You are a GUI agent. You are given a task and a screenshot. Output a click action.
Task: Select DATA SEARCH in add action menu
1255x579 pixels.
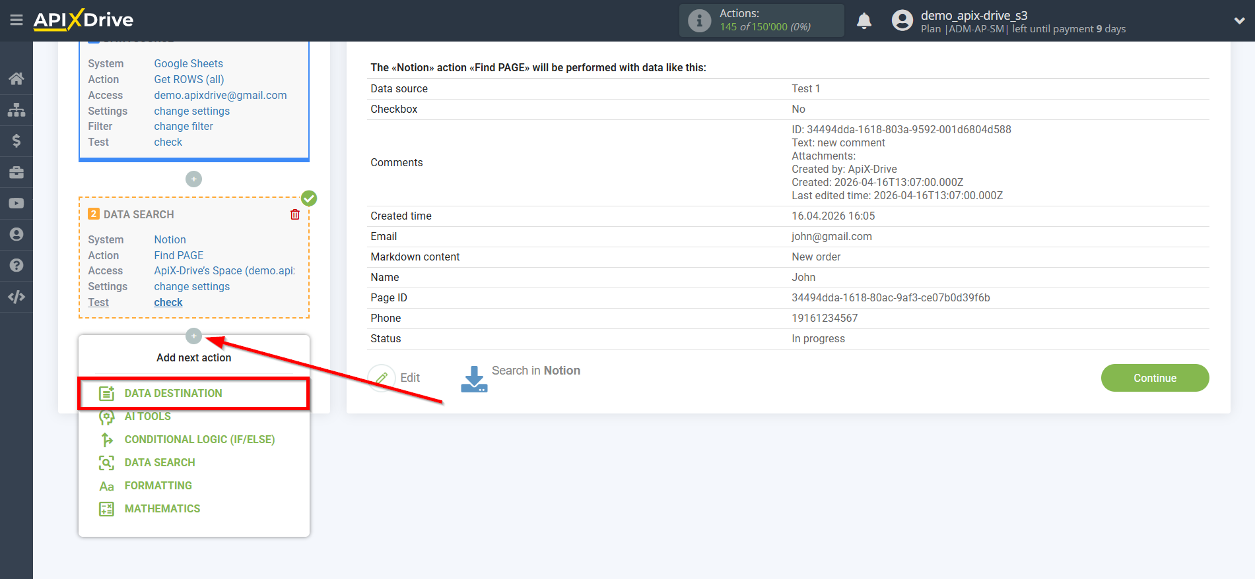[x=160, y=463]
